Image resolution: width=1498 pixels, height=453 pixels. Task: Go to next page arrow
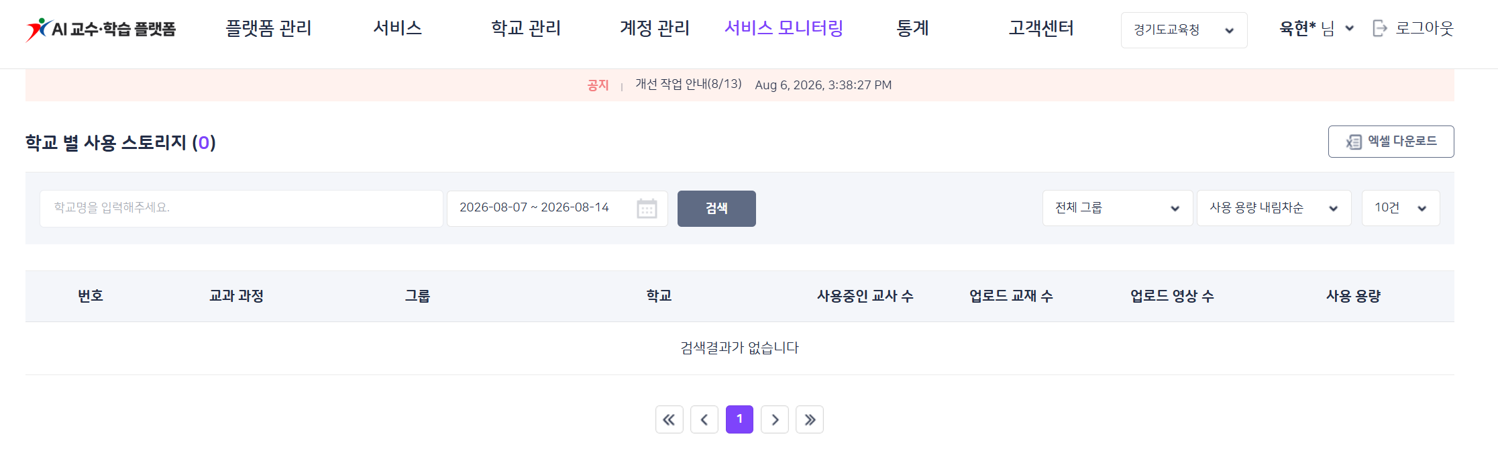click(x=775, y=419)
